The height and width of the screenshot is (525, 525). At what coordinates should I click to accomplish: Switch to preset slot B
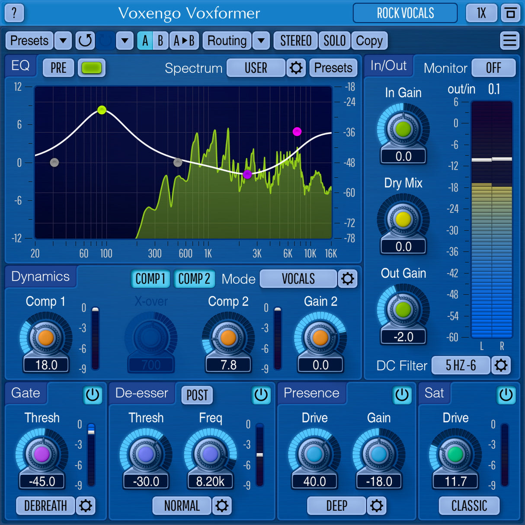(160, 41)
